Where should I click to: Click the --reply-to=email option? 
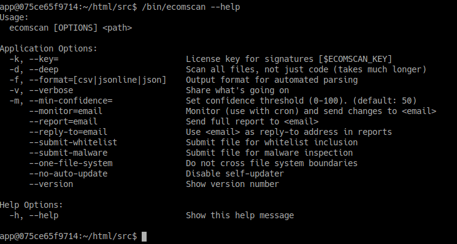tap(68, 132)
